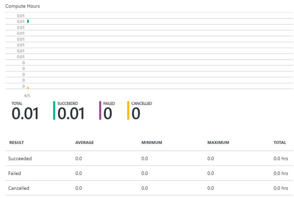294x198 pixels.
Task: Click the Cancelled row Maximum value 0.0
Action: [x=210, y=188]
